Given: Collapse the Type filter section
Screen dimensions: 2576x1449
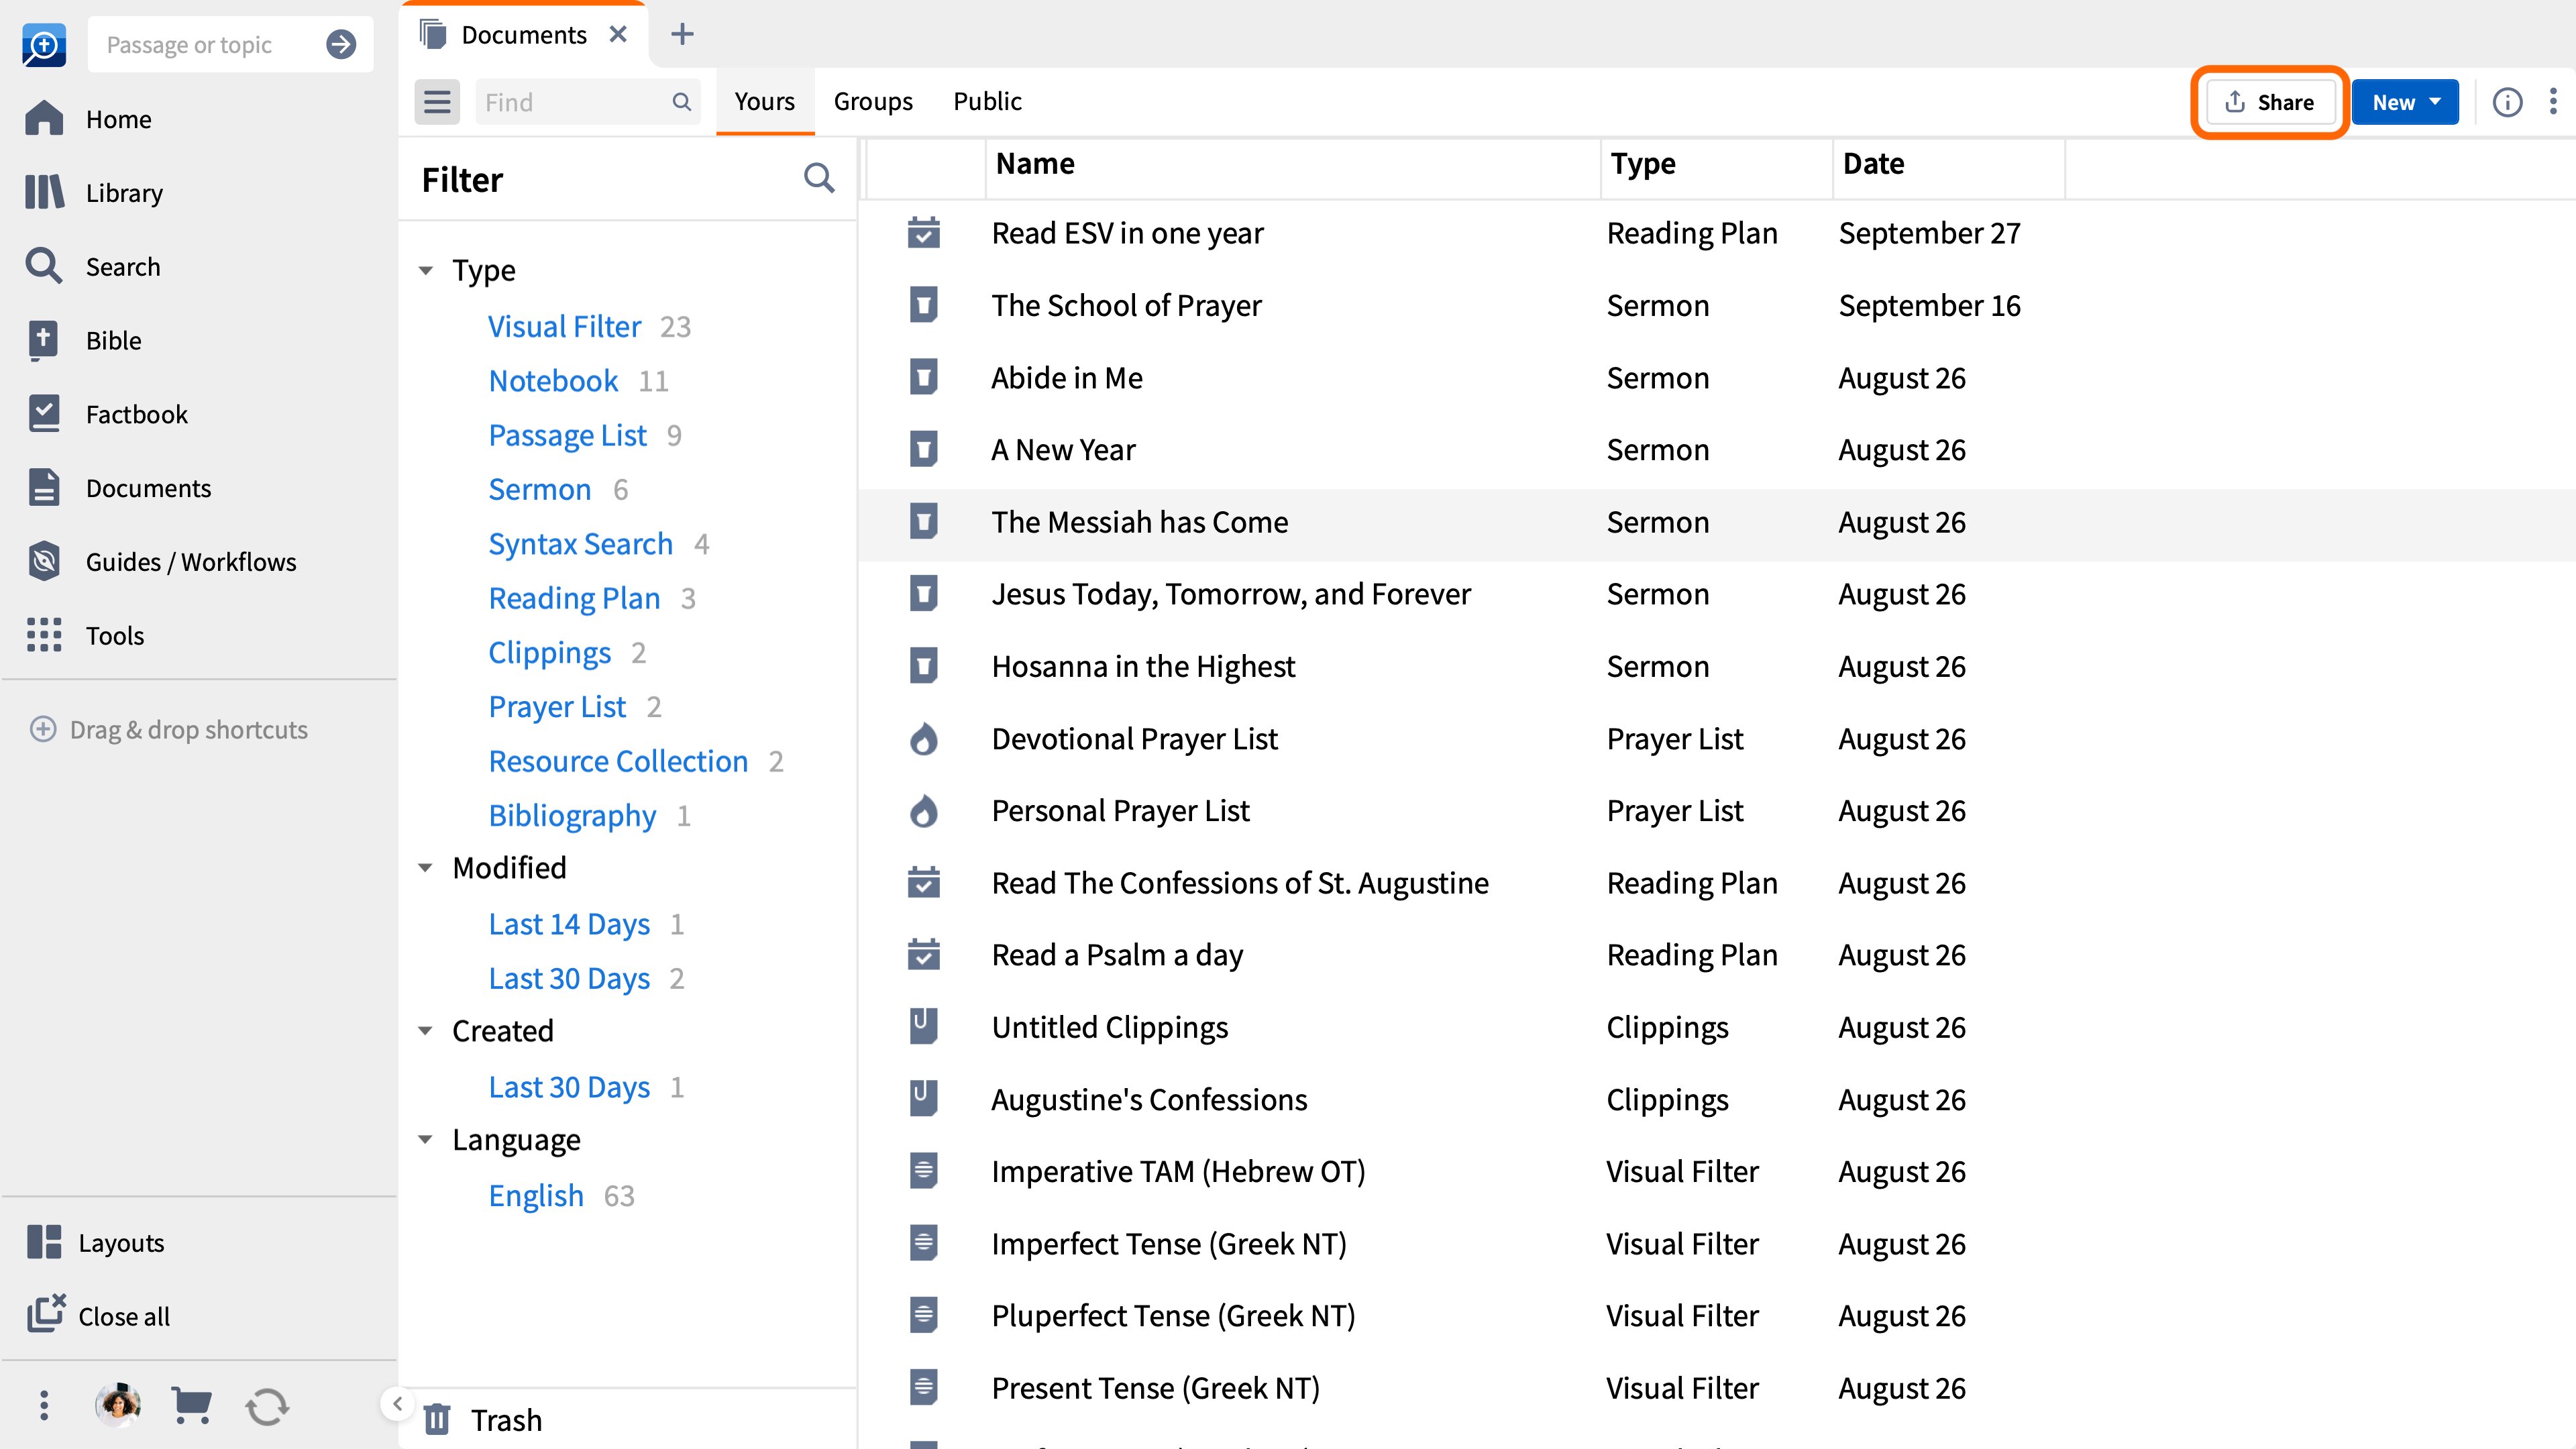Looking at the screenshot, I should tap(426, 270).
